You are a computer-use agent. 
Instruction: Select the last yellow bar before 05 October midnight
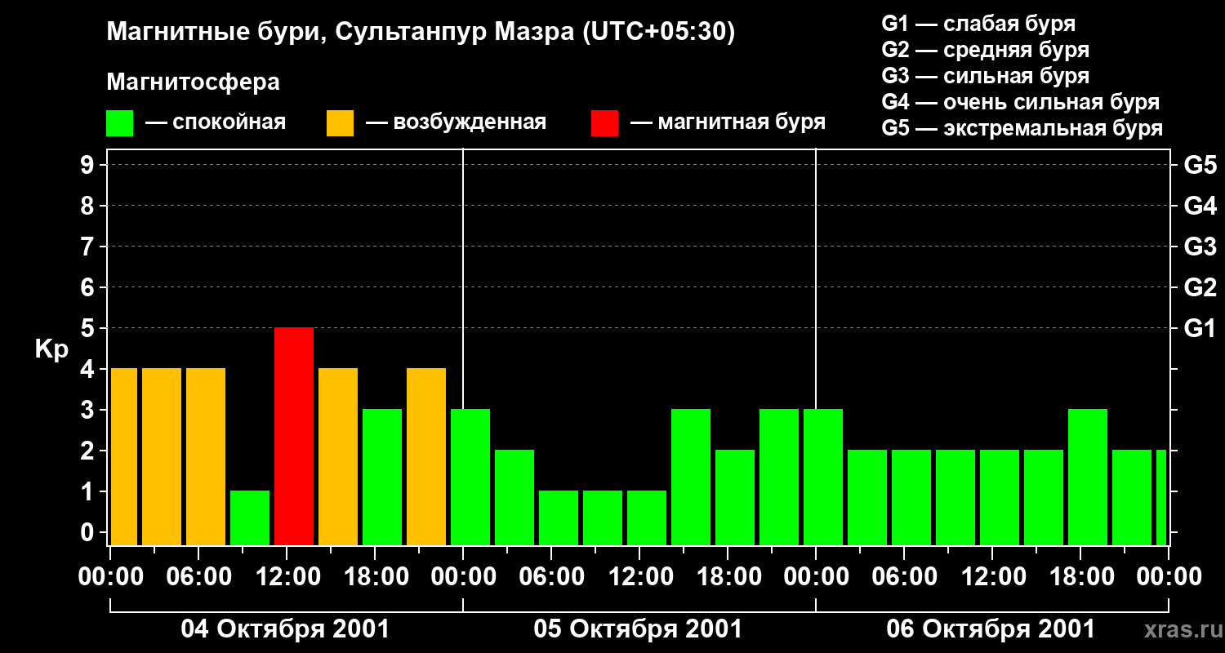tap(426, 456)
